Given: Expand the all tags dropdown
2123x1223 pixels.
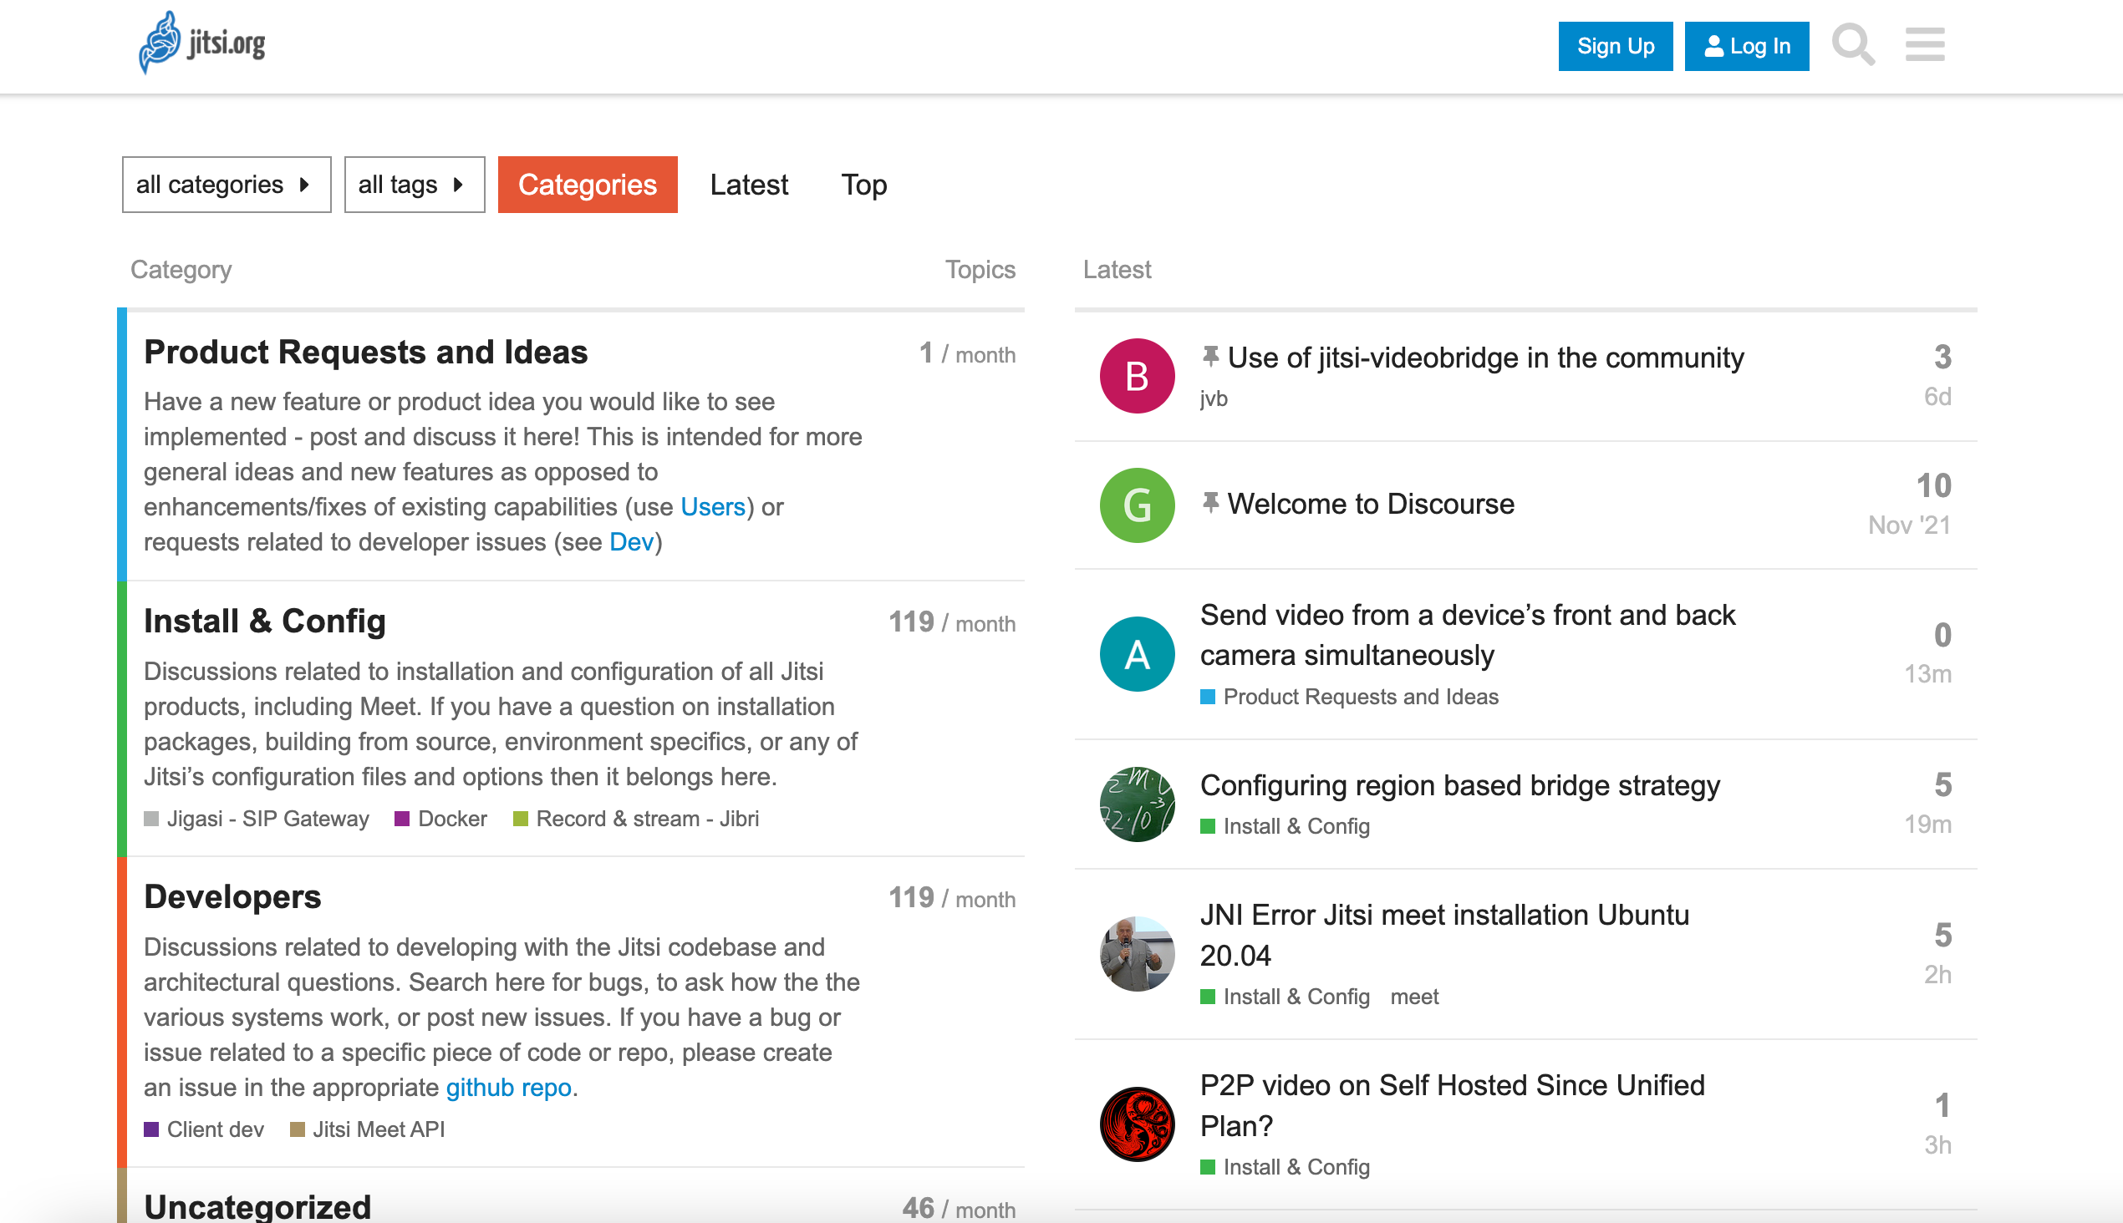Looking at the screenshot, I should (413, 184).
